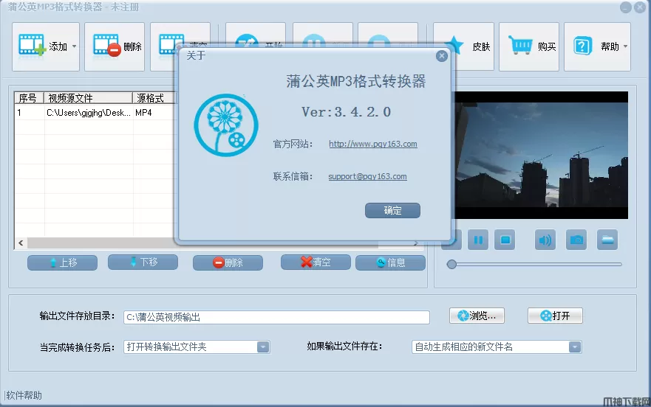Close the 关于 dialog with the X
Image resolution: width=651 pixels, height=407 pixels.
[442, 55]
